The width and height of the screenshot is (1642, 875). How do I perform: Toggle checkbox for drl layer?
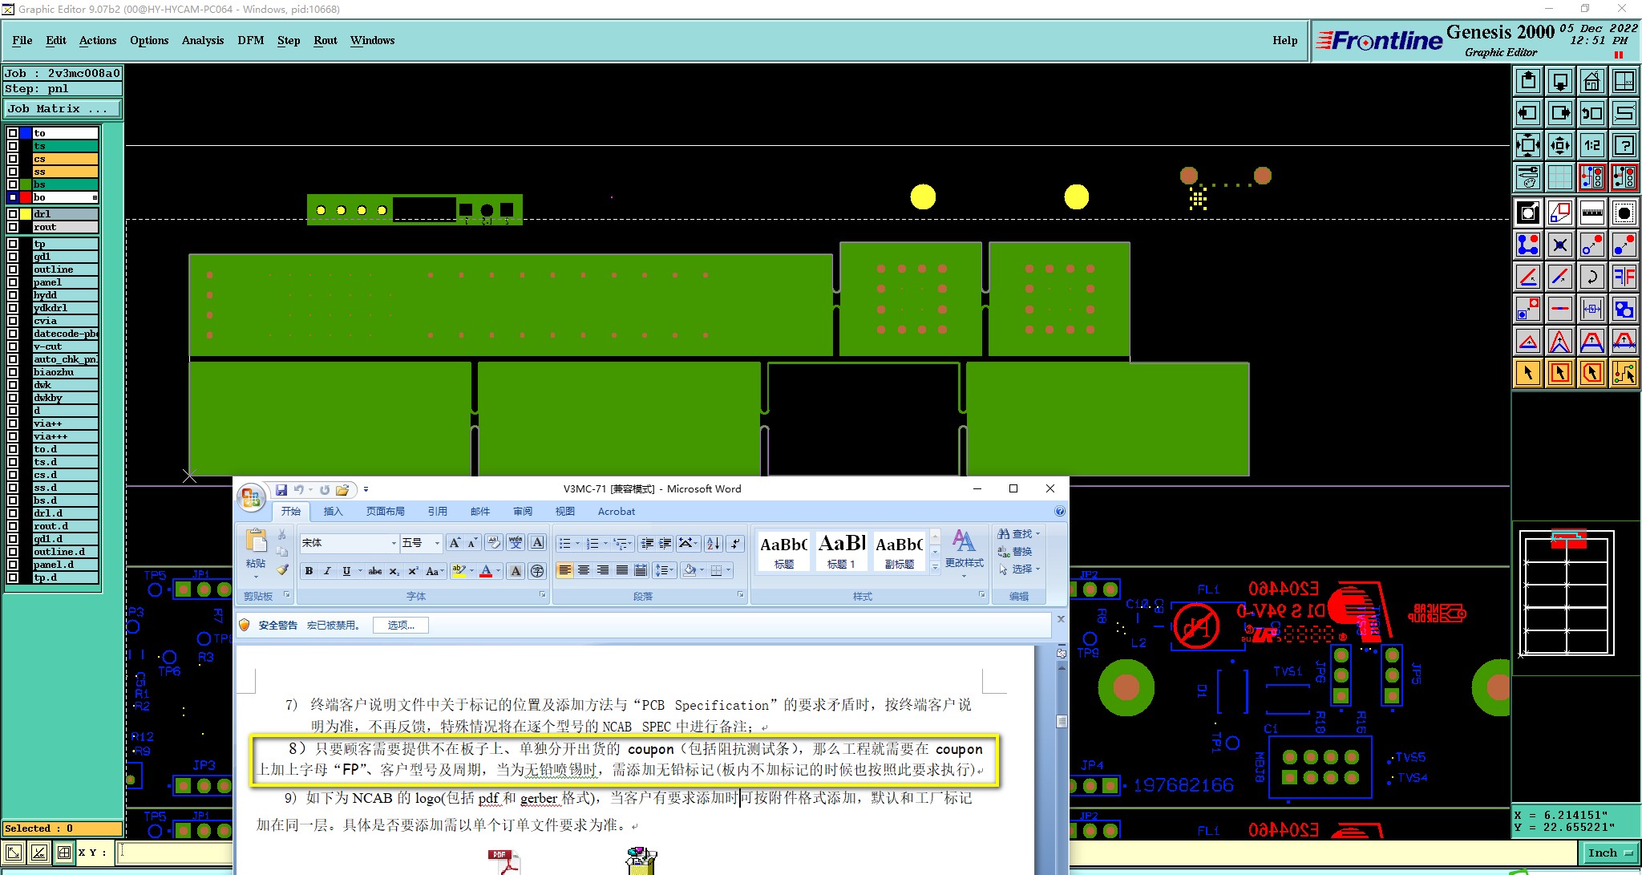point(13,214)
